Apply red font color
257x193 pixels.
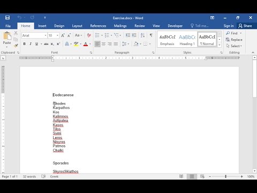(x=86, y=44)
